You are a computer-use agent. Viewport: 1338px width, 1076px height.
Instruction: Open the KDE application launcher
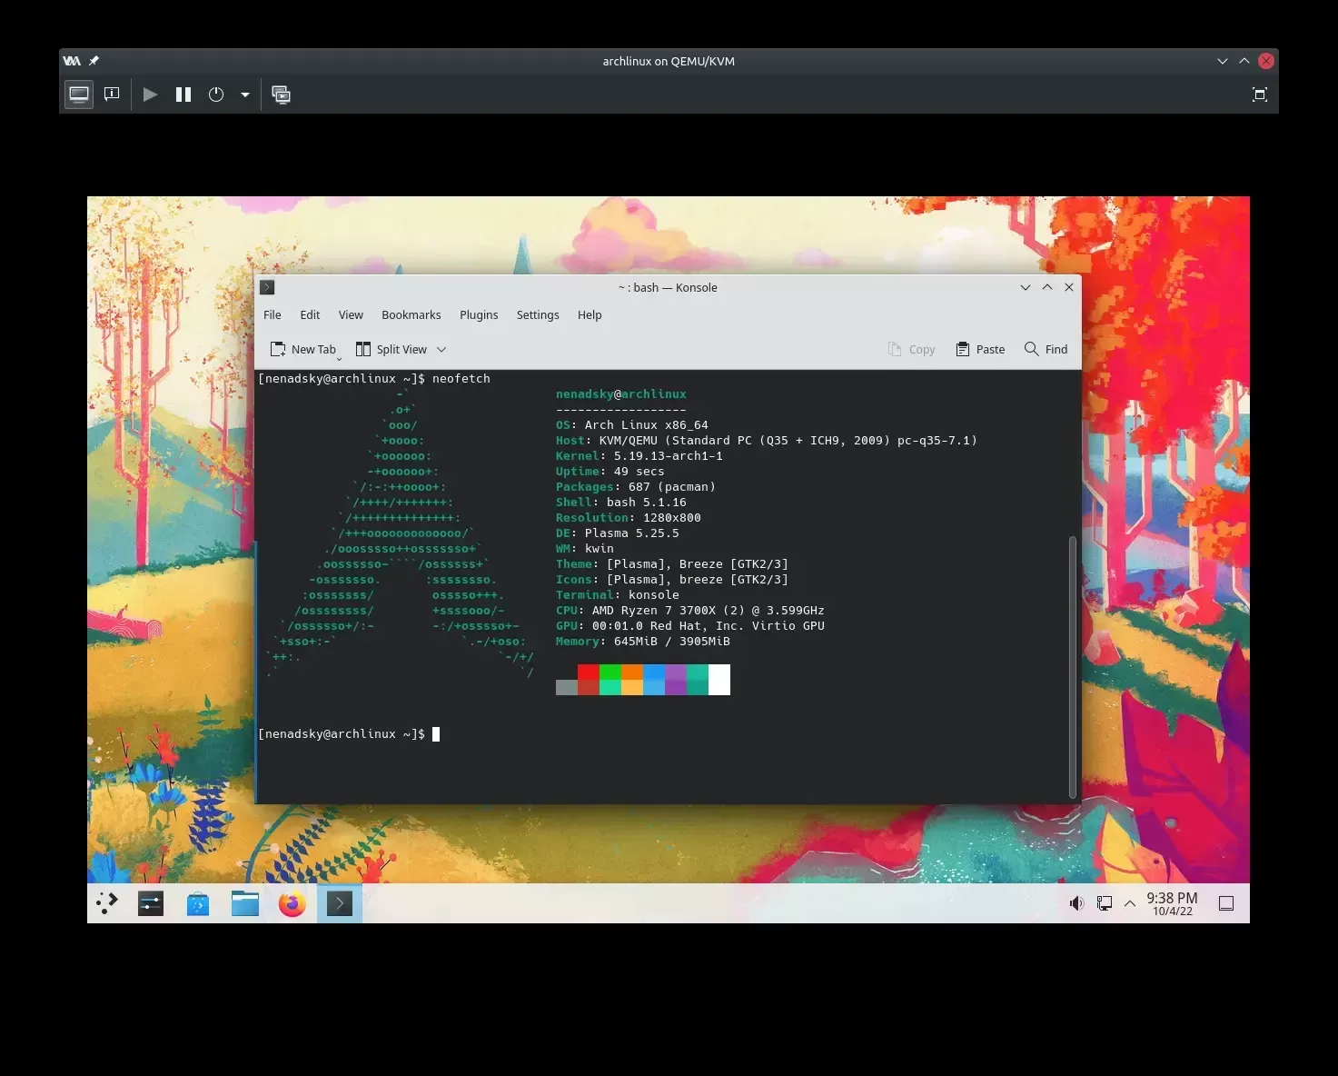click(107, 903)
